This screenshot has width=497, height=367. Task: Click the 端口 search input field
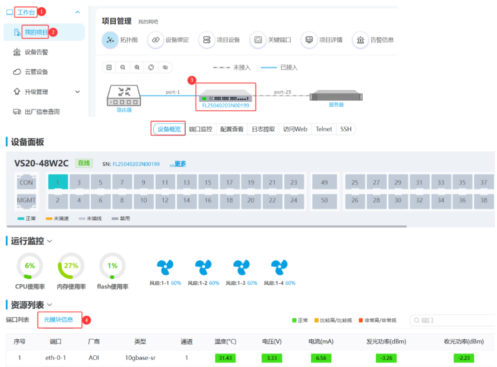point(454,320)
